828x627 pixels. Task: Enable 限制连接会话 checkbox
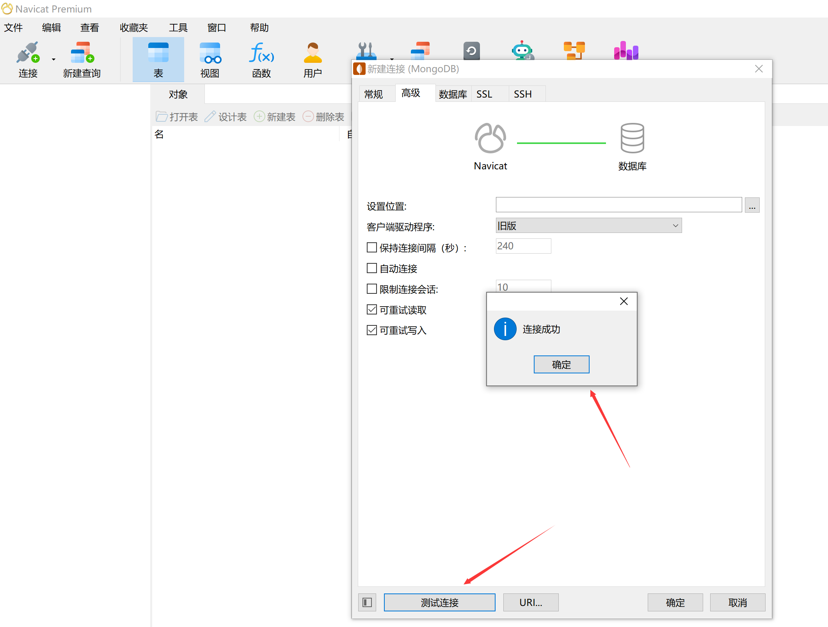coord(372,289)
